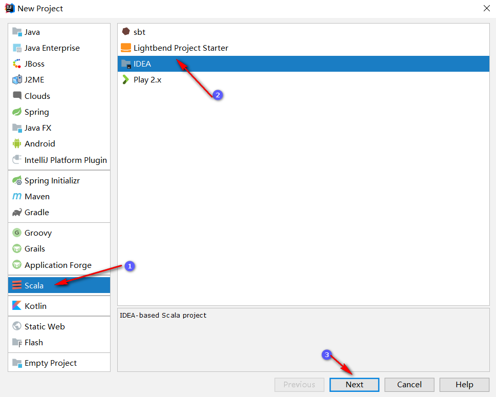
Task: Select the Scala red stripes icon
Action: (17, 285)
